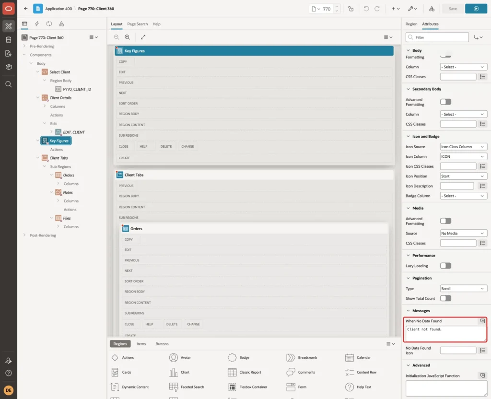
Task: Open the Icon Source dropdown
Action: [464, 147]
